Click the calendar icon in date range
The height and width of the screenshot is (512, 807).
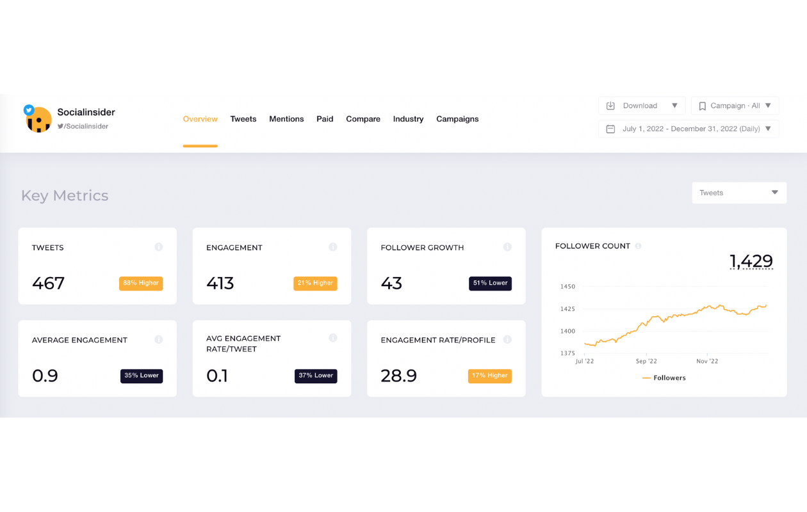click(x=610, y=129)
